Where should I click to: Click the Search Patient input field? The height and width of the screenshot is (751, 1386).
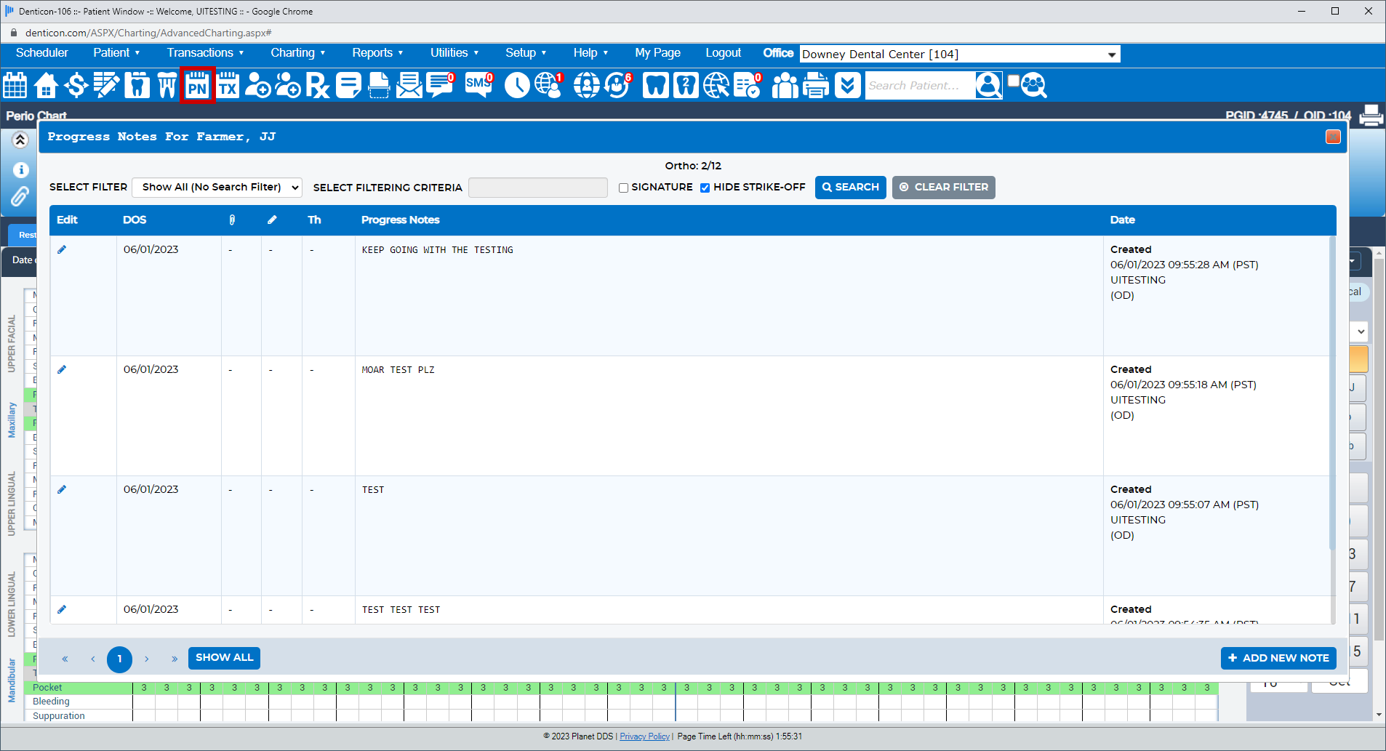[920, 85]
